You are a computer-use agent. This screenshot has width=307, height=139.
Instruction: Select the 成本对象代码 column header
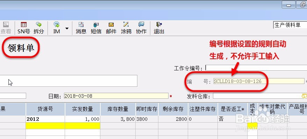272,109
